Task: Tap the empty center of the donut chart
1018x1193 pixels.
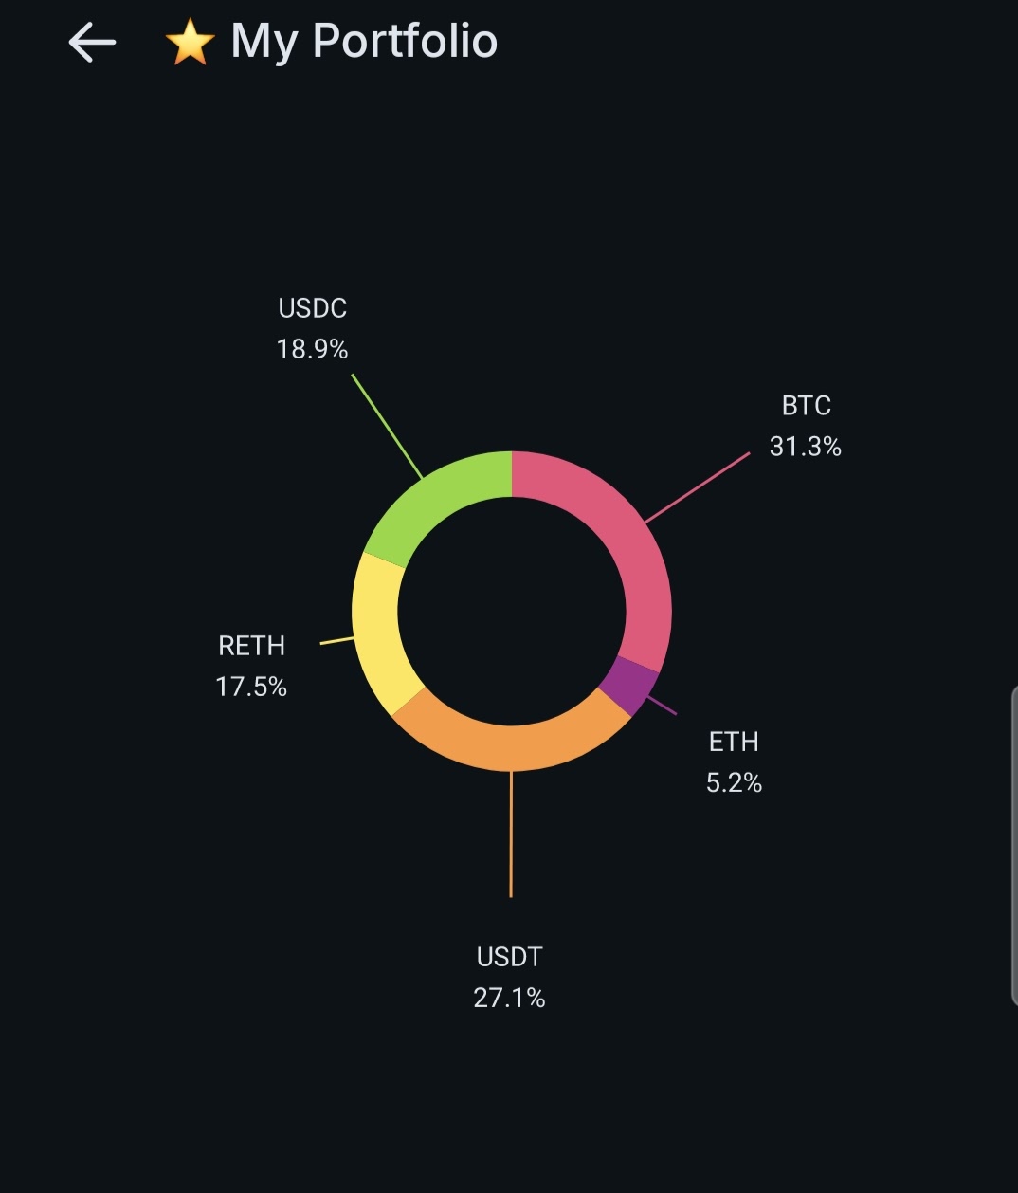Action: 512,612
